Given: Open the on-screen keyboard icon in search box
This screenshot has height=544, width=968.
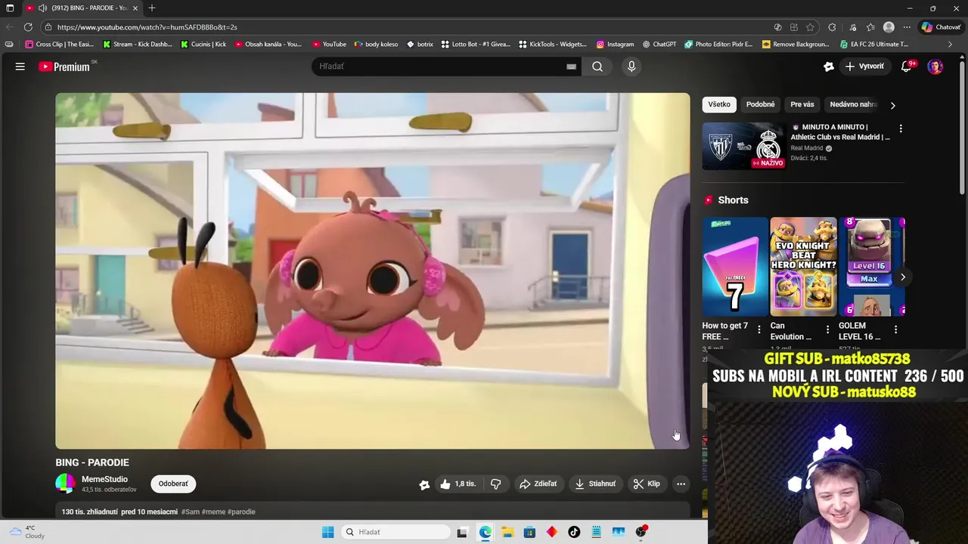Looking at the screenshot, I should click(x=571, y=66).
